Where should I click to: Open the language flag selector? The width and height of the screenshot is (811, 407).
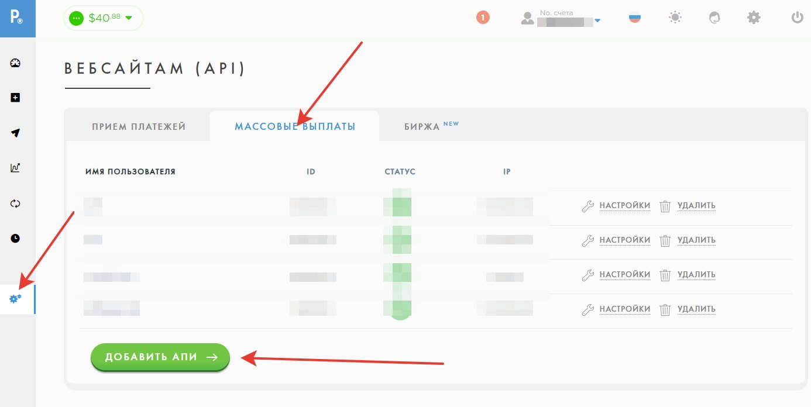635,18
